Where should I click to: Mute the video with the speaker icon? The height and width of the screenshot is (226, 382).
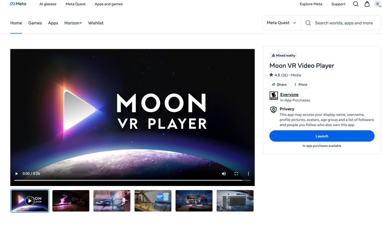[x=224, y=174]
